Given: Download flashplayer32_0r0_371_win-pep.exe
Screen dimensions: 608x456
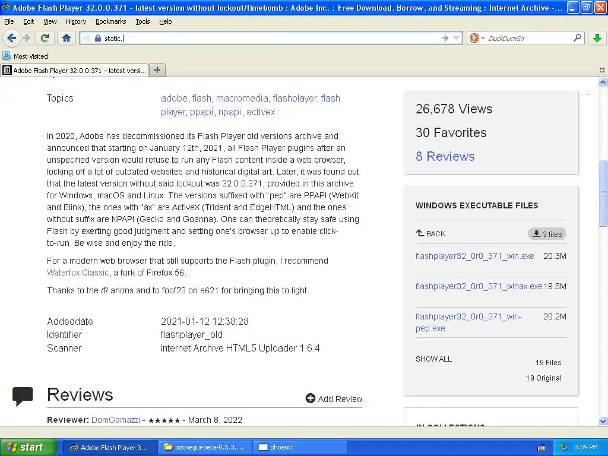Looking at the screenshot, I should [468, 322].
